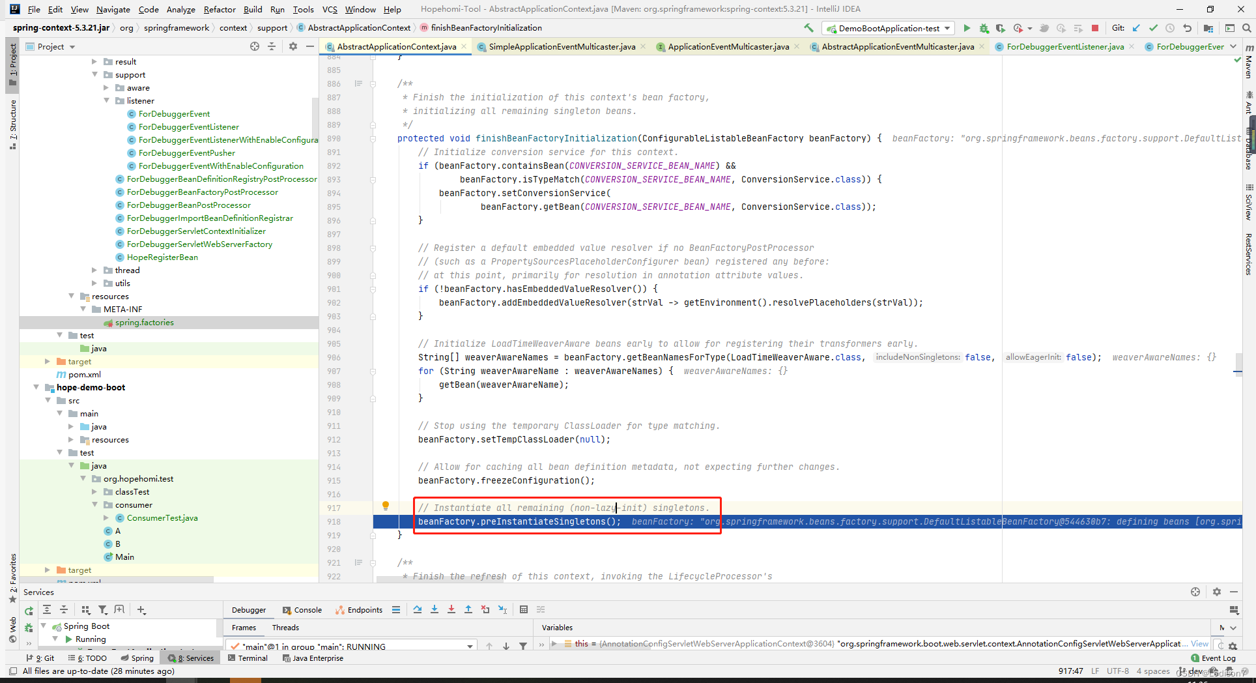Toggle the Structure tool window button
Image resolution: width=1256 pixels, height=683 pixels.
(x=12, y=124)
